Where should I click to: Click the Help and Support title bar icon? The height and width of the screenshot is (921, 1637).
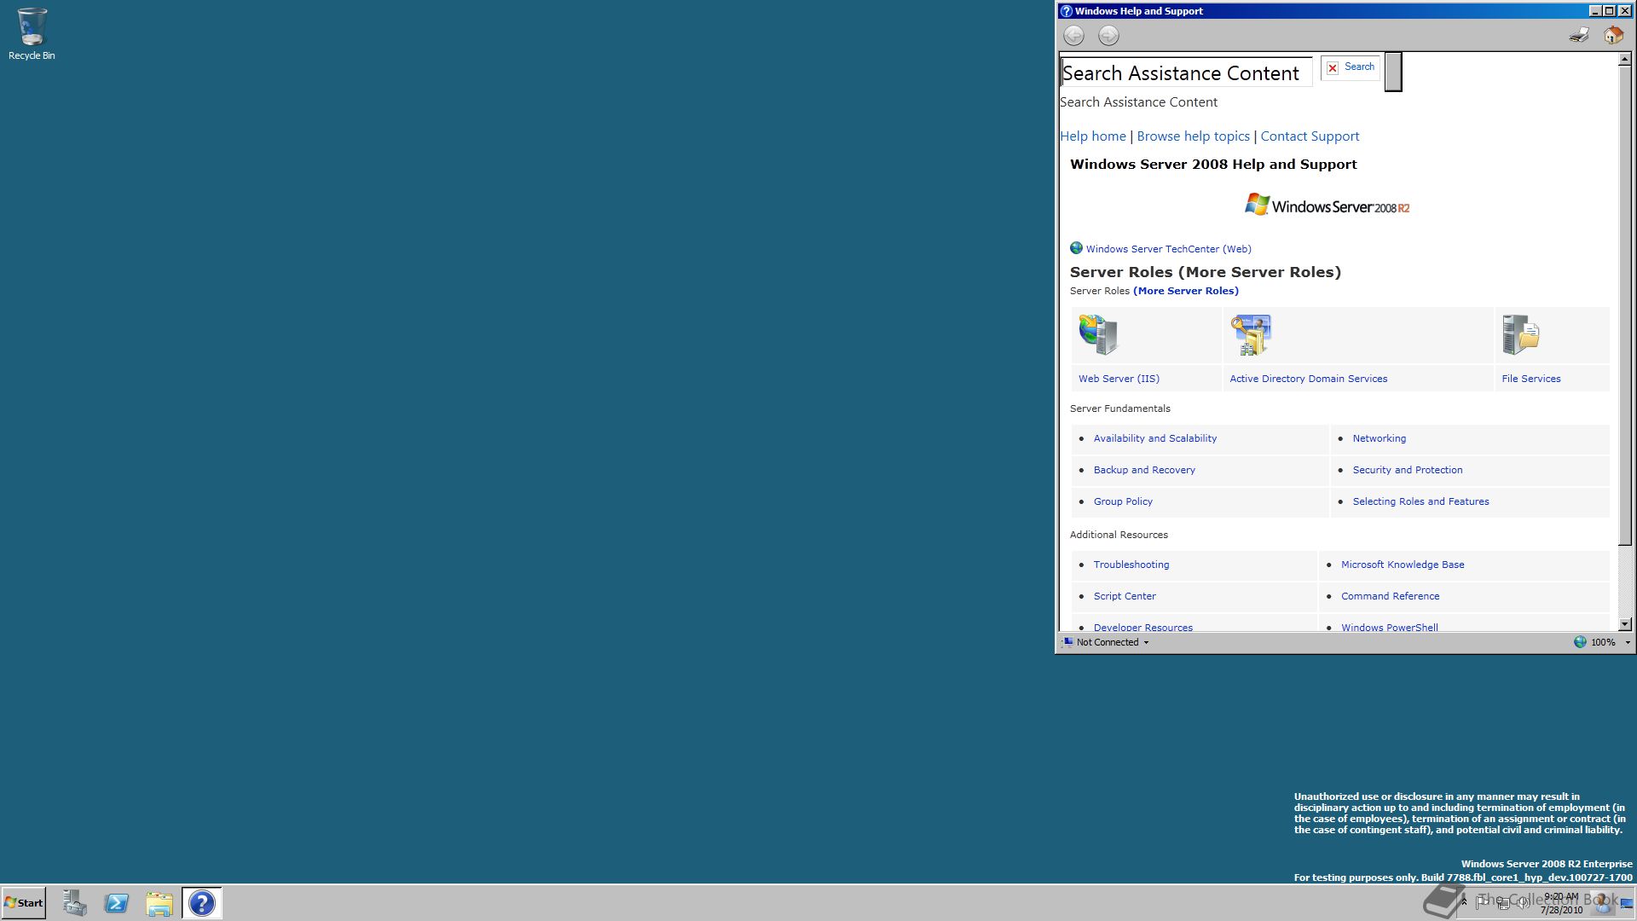click(1066, 11)
